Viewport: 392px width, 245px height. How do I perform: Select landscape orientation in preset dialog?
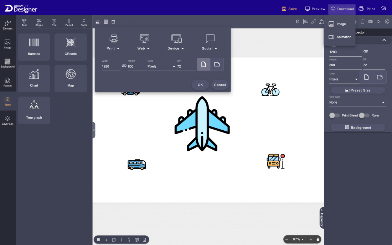point(217,64)
